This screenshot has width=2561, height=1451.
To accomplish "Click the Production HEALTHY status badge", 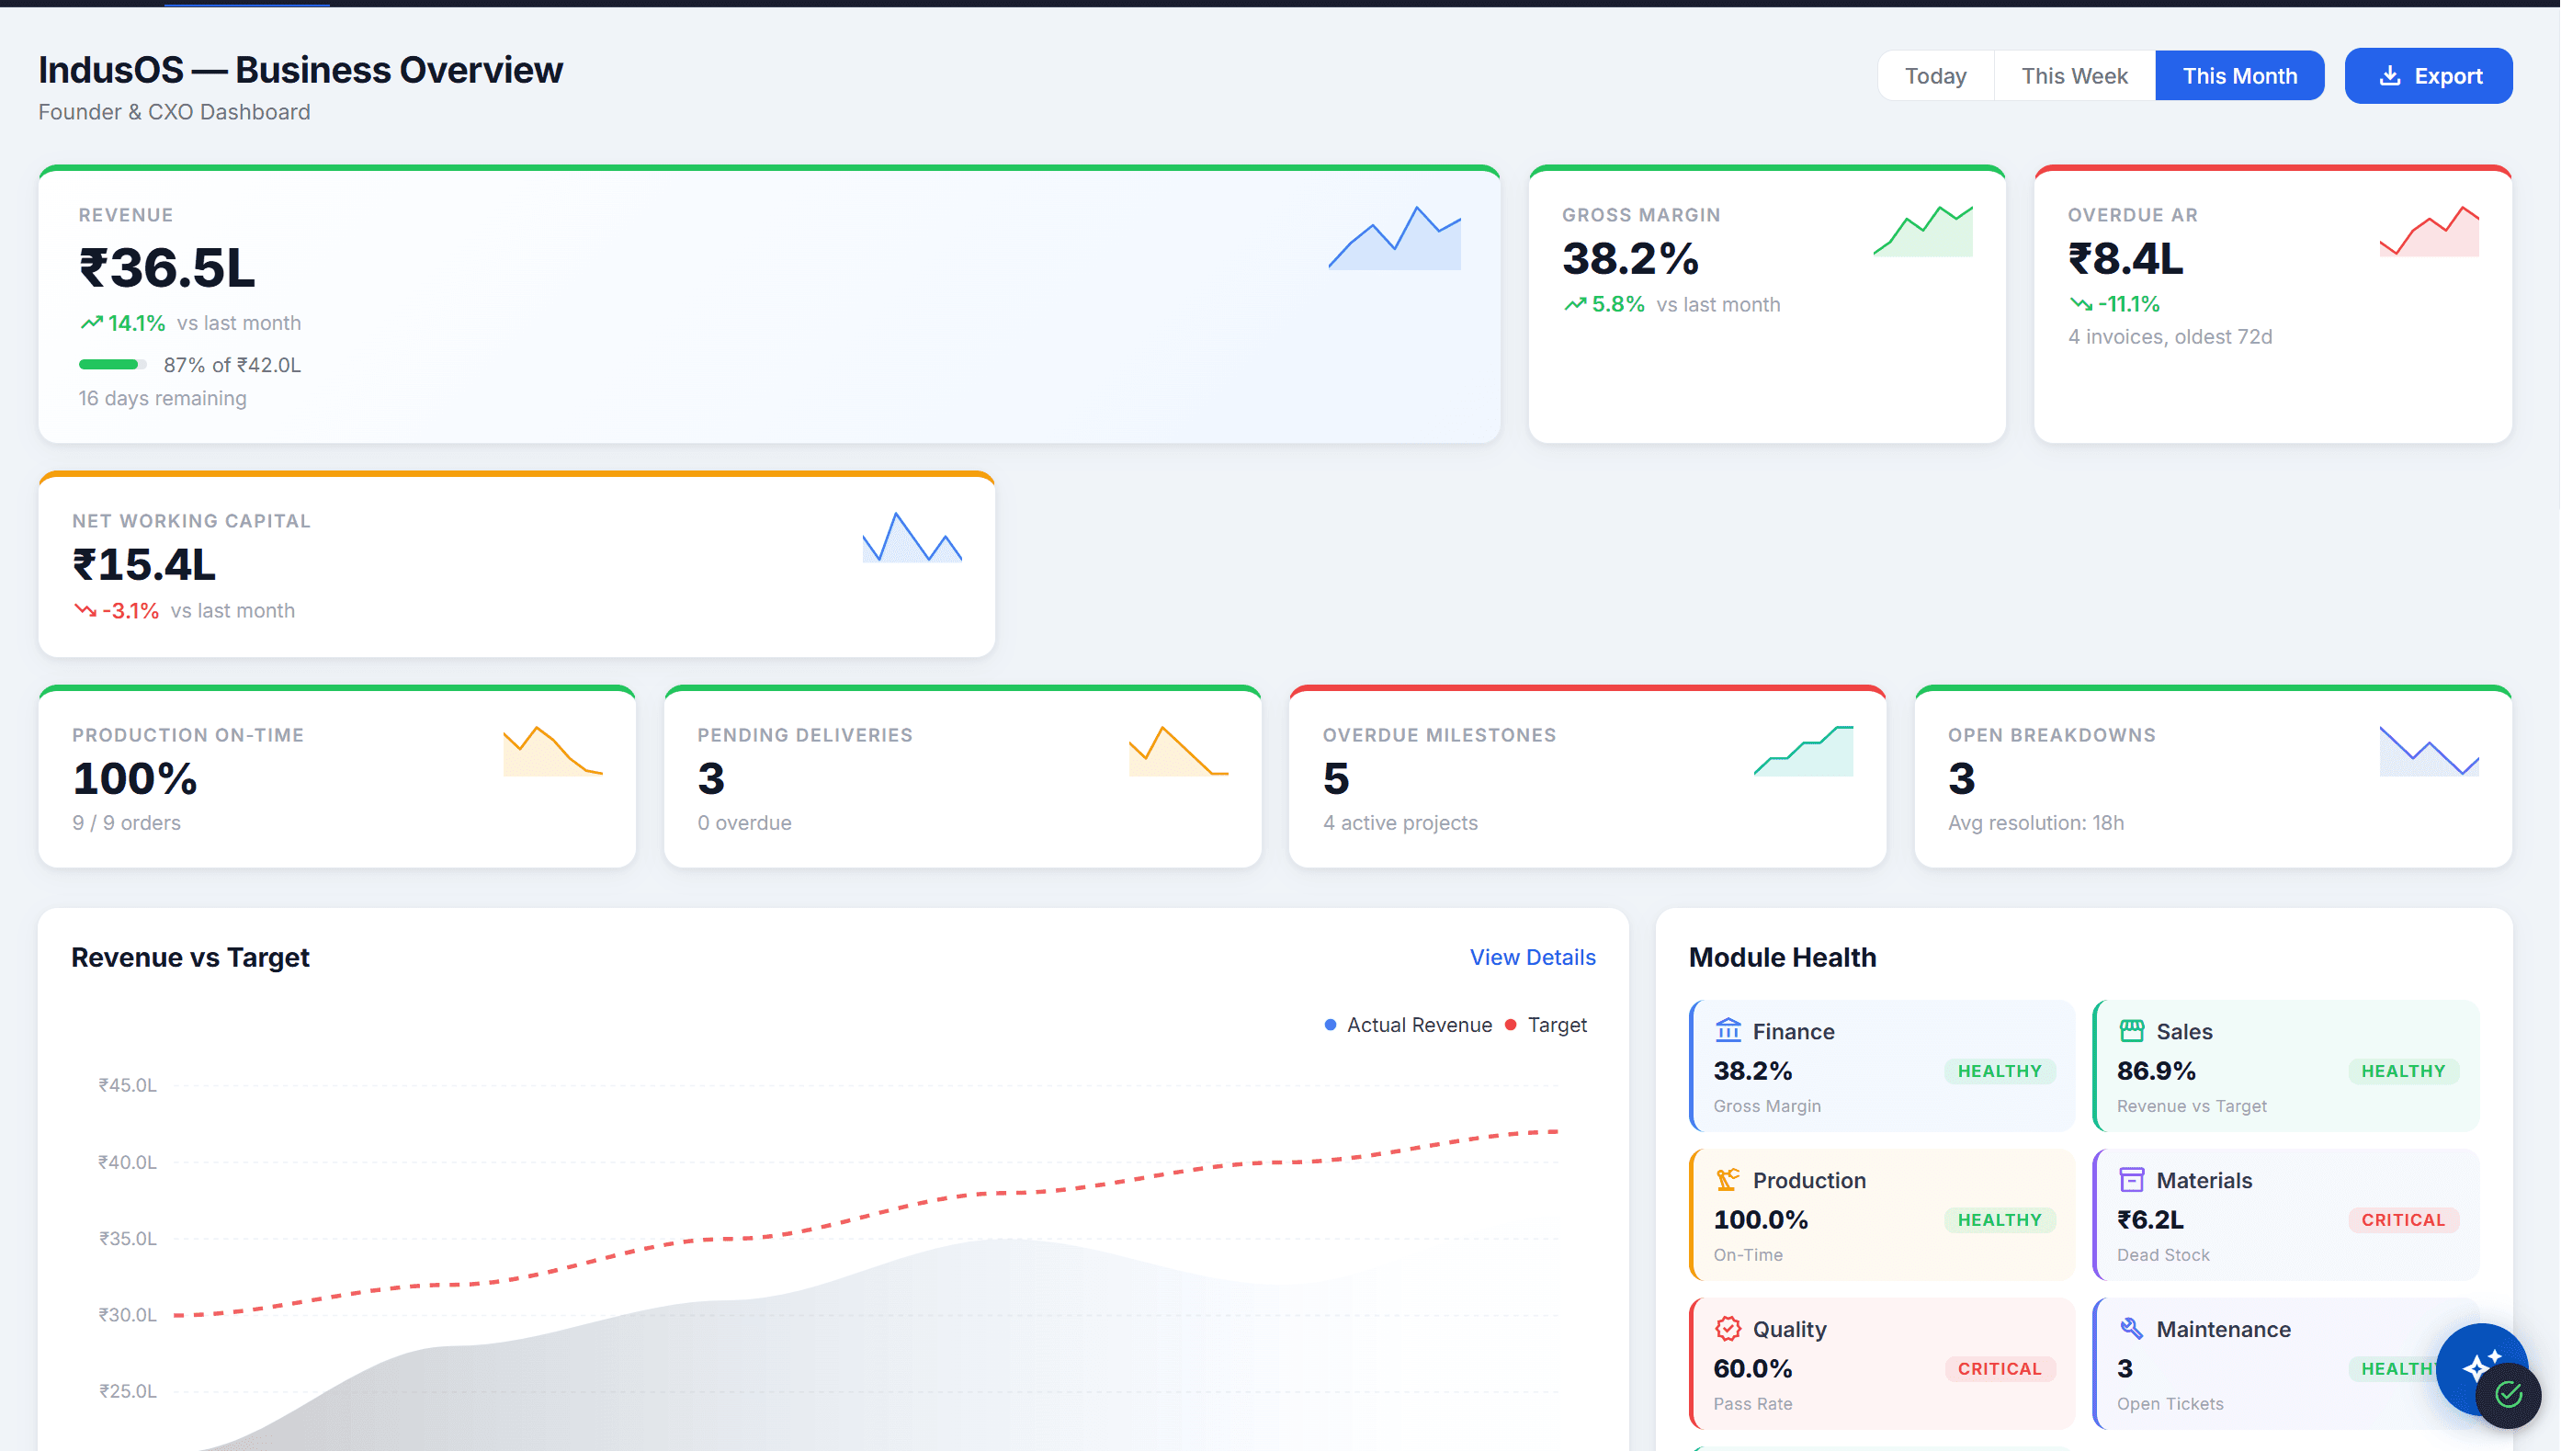I will (x=2000, y=1219).
